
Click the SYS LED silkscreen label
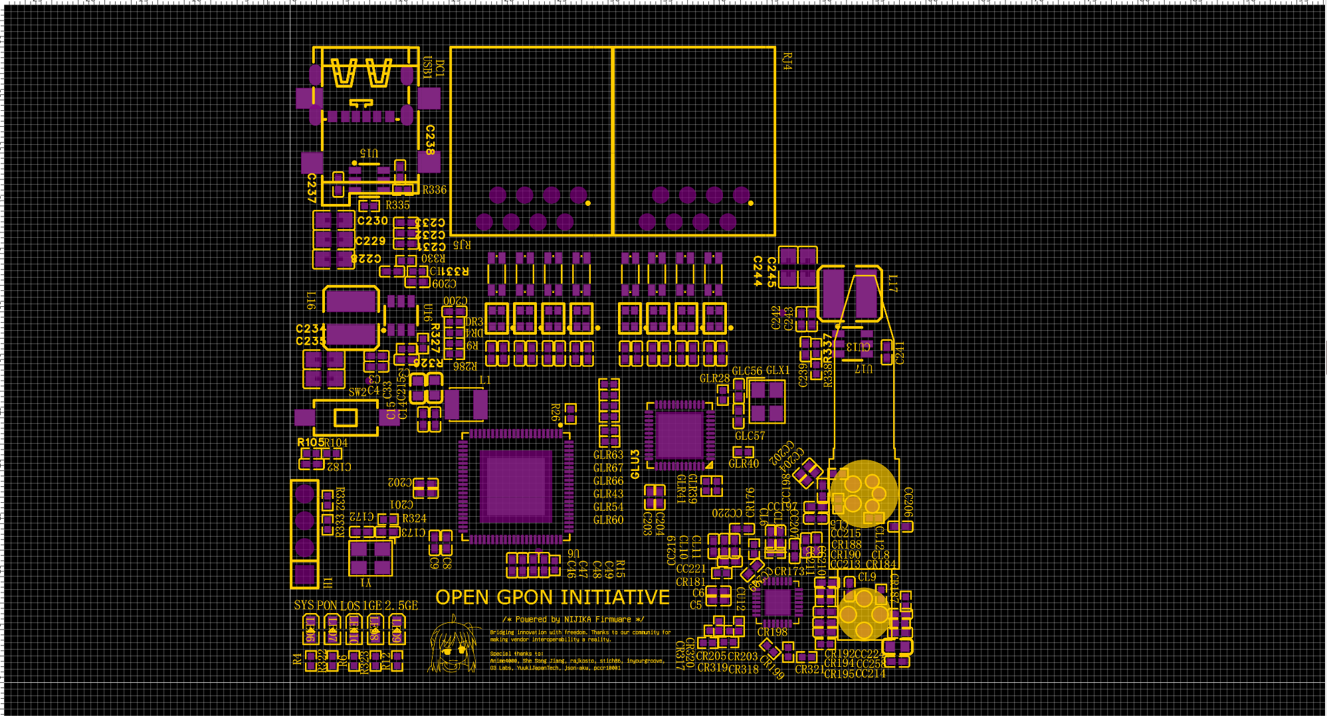pos(304,605)
